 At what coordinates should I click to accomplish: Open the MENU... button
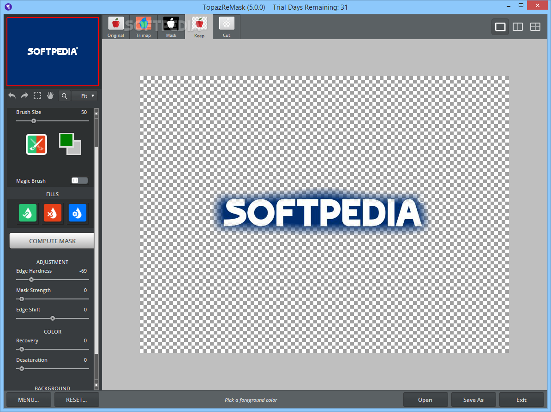click(29, 400)
